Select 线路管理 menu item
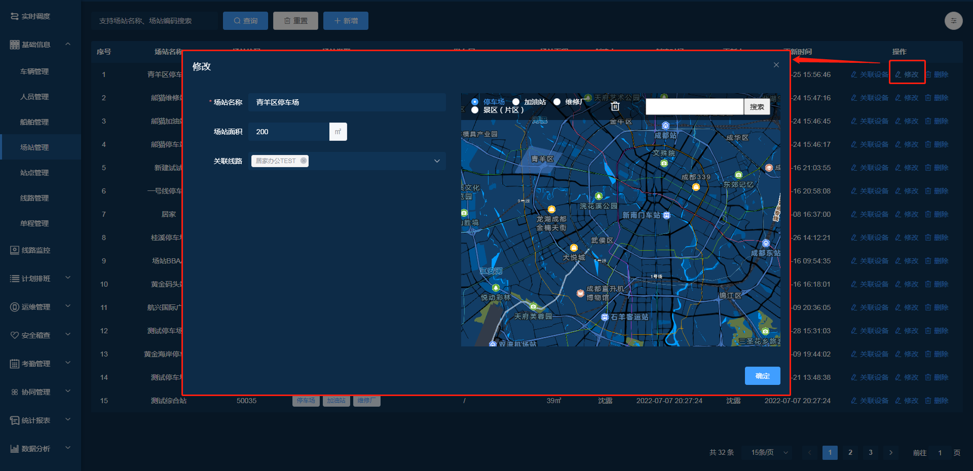The image size is (973, 471). click(x=34, y=198)
